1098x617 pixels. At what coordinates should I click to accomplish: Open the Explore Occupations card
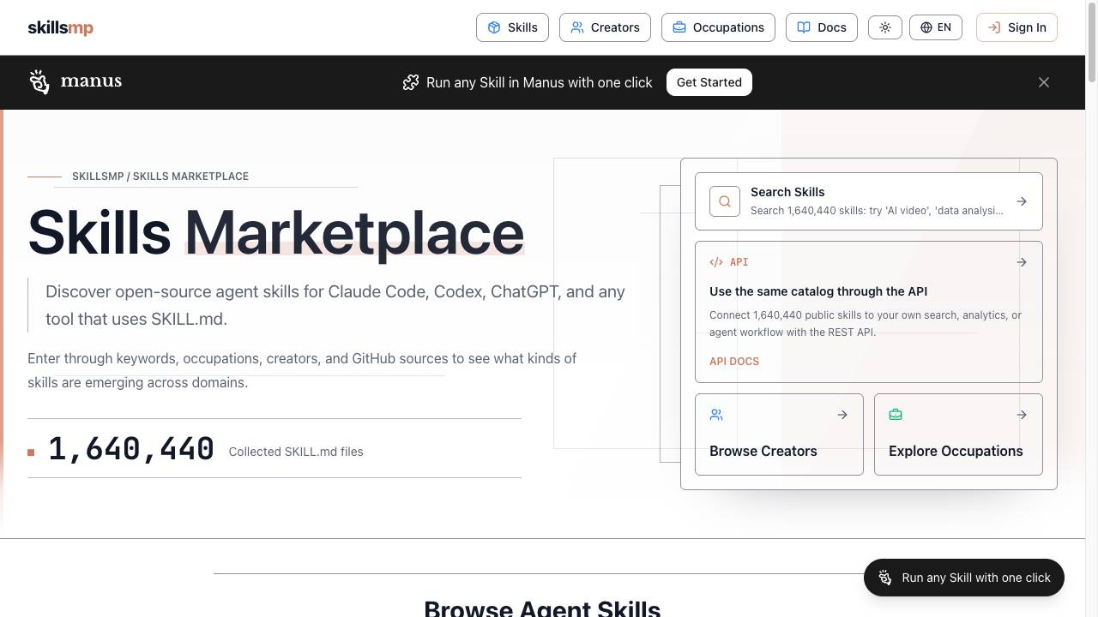pyautogui.click(x=958, y=434)
